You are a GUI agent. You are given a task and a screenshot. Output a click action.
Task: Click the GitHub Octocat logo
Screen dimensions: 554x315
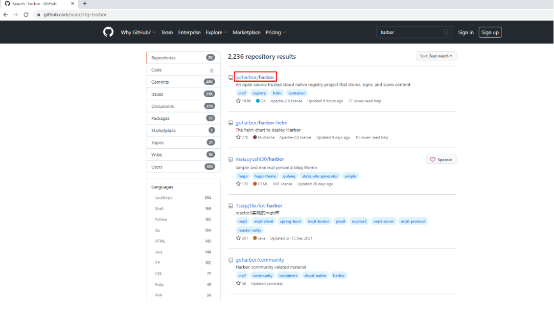(108, 32)
